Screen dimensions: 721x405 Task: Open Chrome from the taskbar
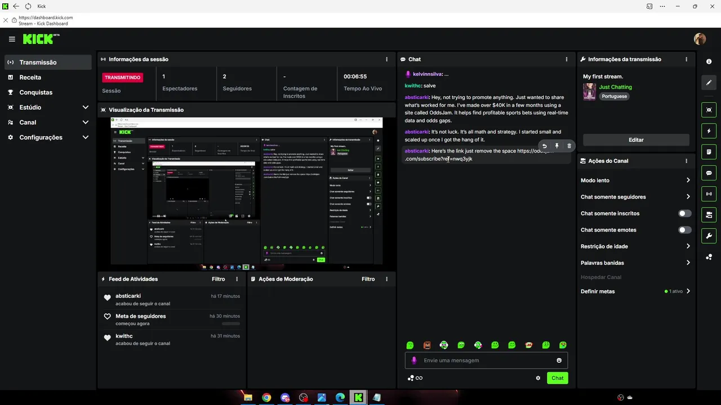click(x=266, y=398)
